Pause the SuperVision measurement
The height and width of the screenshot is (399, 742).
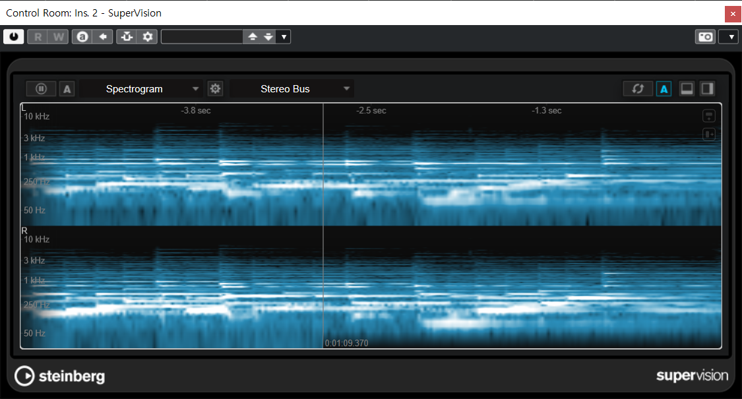click(x=41, y=88)
